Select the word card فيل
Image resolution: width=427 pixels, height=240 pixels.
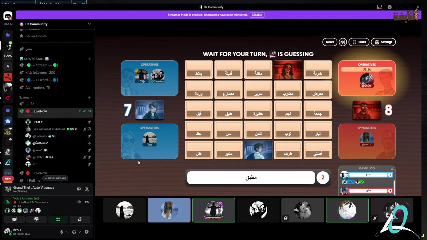click(x=198, y=110)
